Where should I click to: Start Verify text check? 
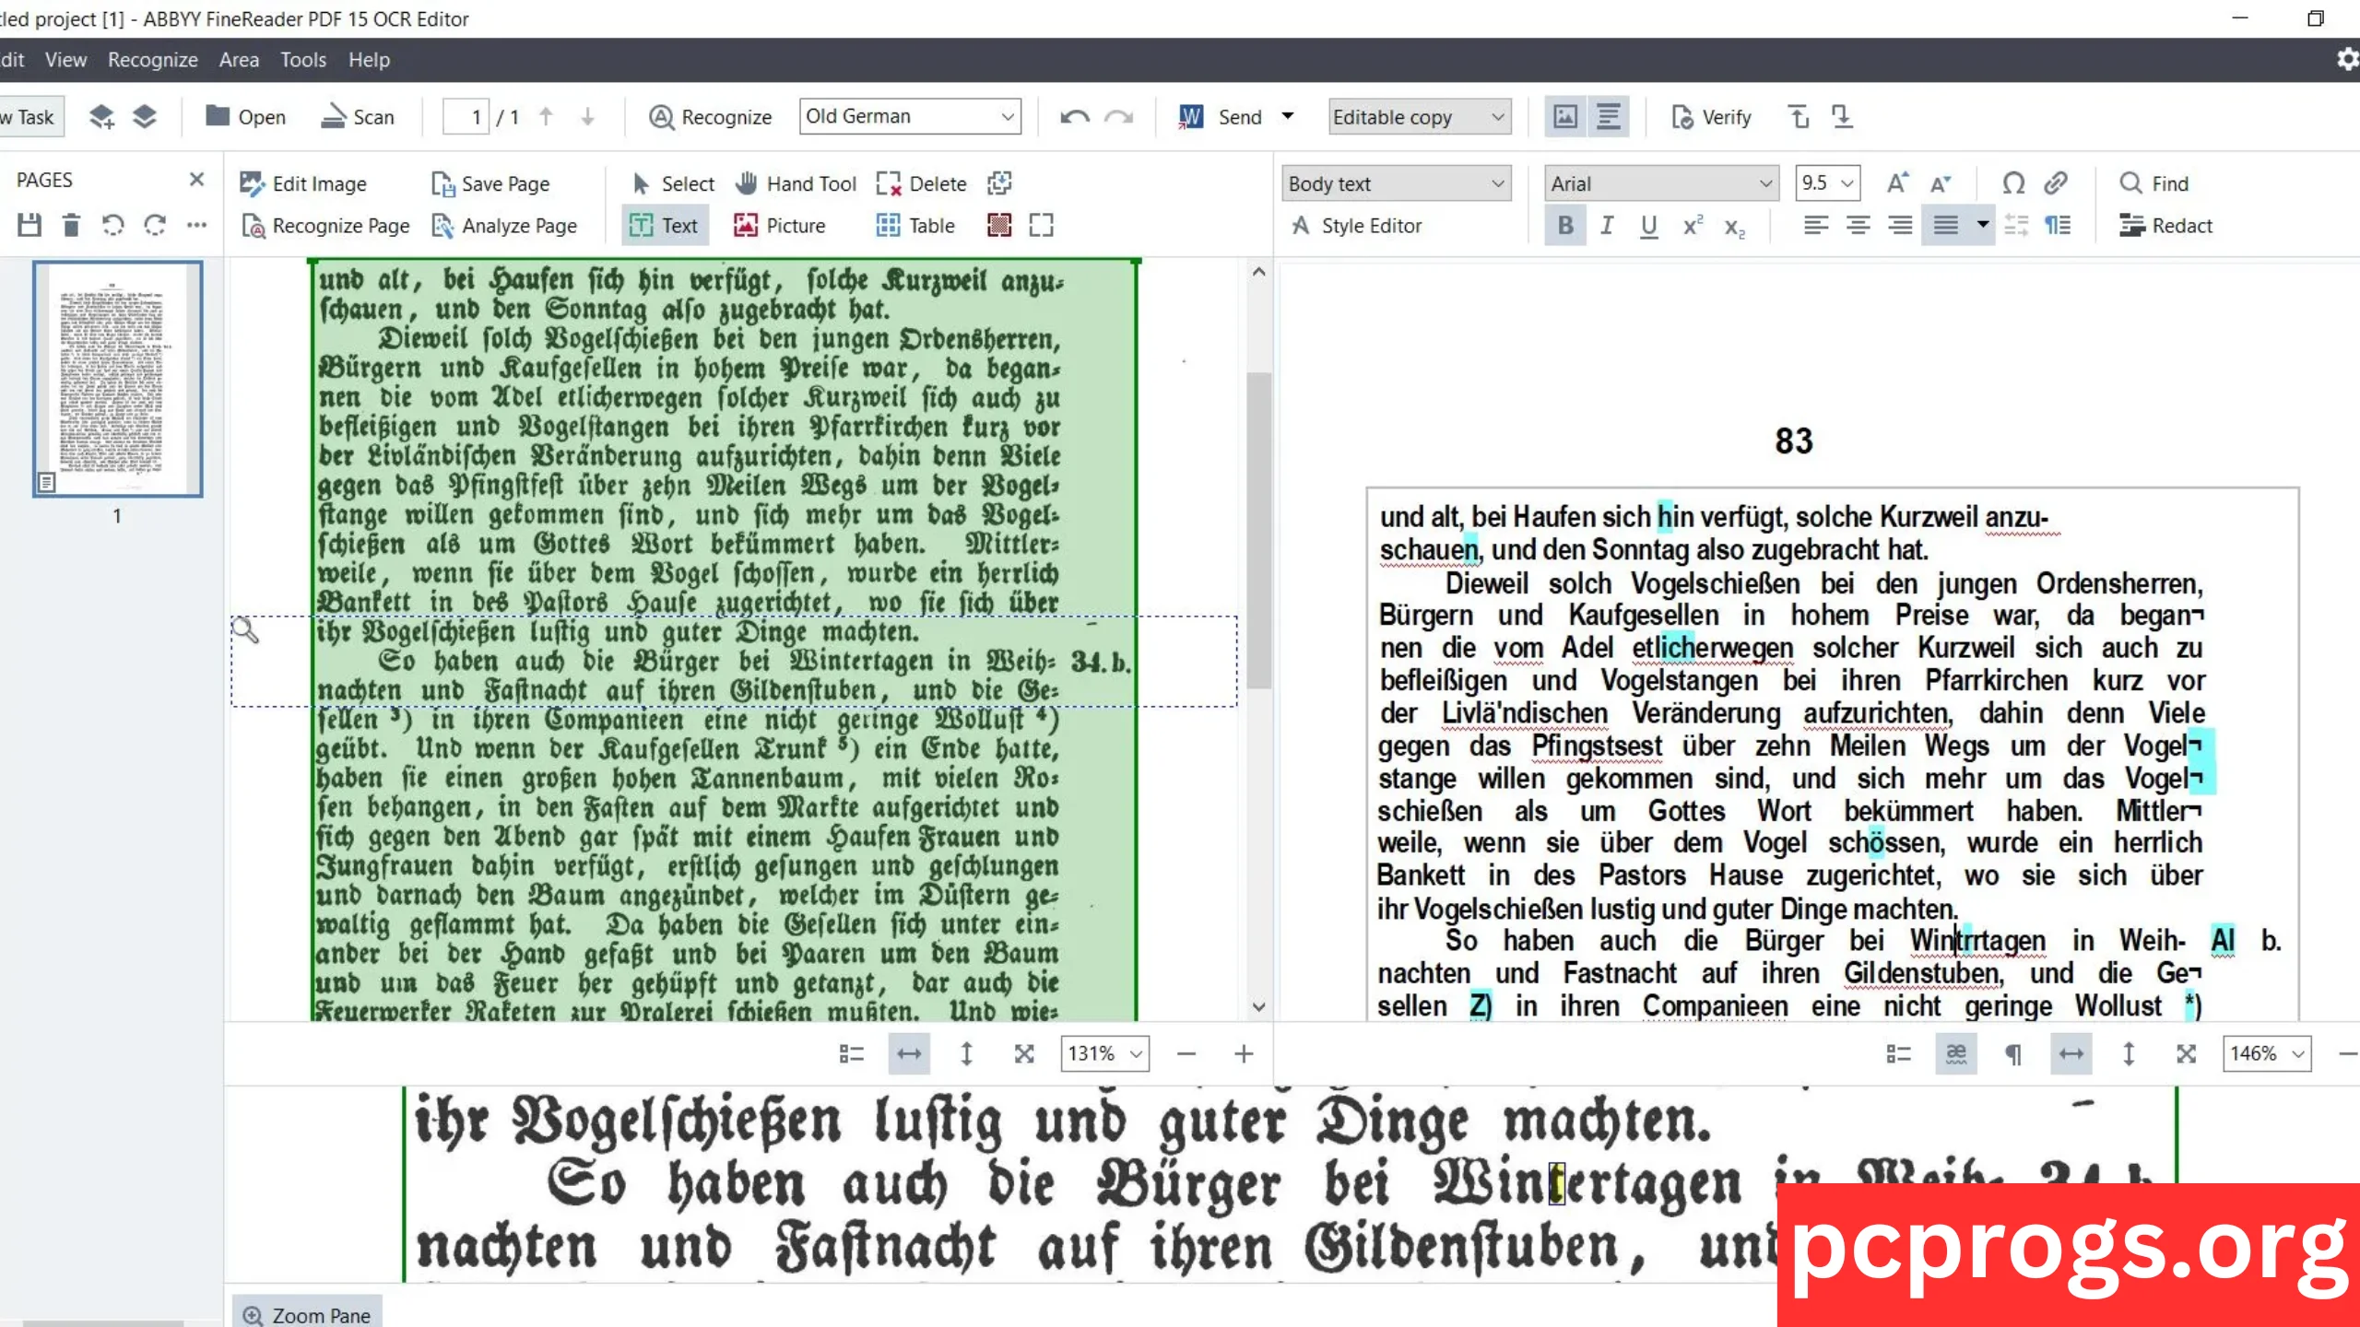coord(1711,117)
